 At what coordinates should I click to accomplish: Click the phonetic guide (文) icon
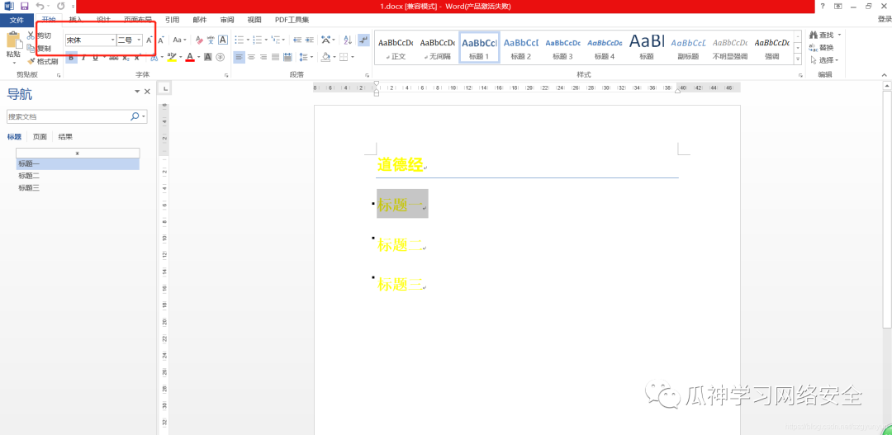pyautogui.click(x=211, y=40)
